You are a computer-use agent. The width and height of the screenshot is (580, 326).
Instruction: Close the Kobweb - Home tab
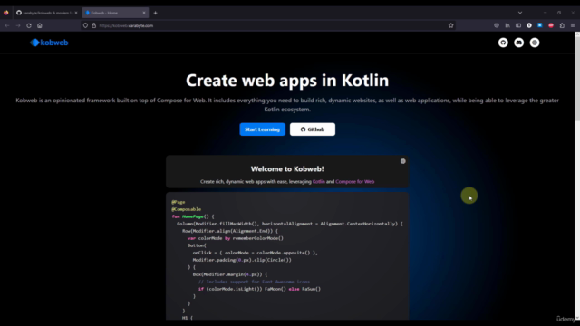pos(144,13)
